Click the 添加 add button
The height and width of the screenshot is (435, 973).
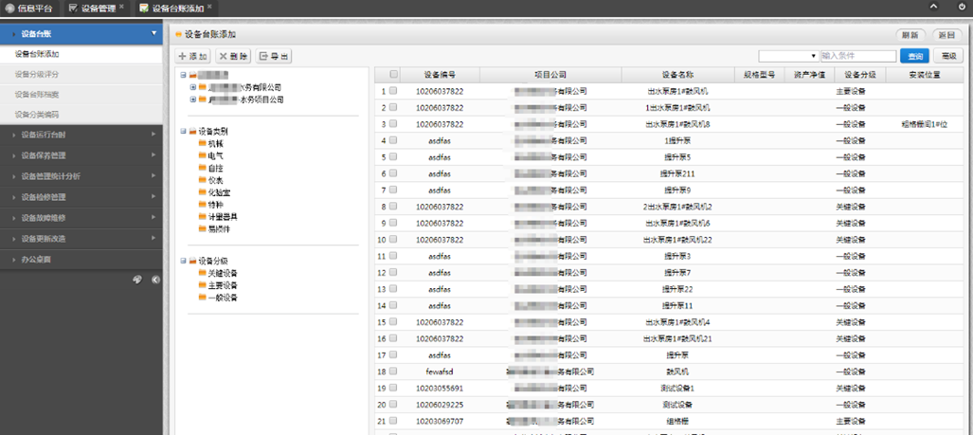(193, 56)
